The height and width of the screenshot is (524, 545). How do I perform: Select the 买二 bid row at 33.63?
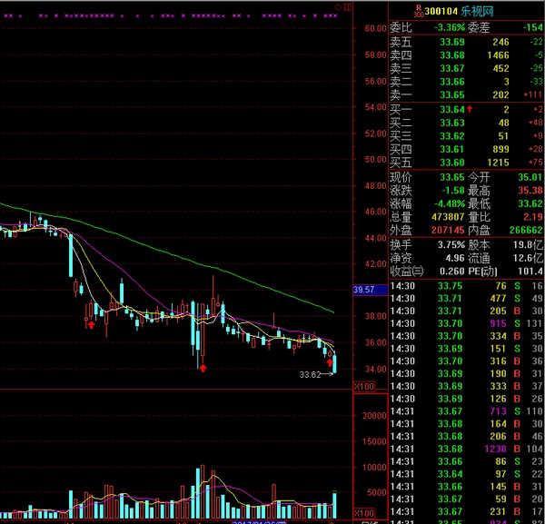466,123
